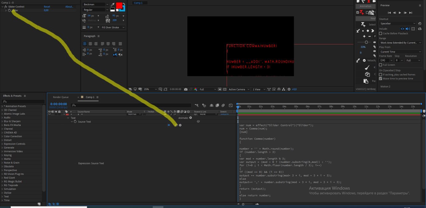Enable Cache Before Playback checkbox

(x=380, y=34)
